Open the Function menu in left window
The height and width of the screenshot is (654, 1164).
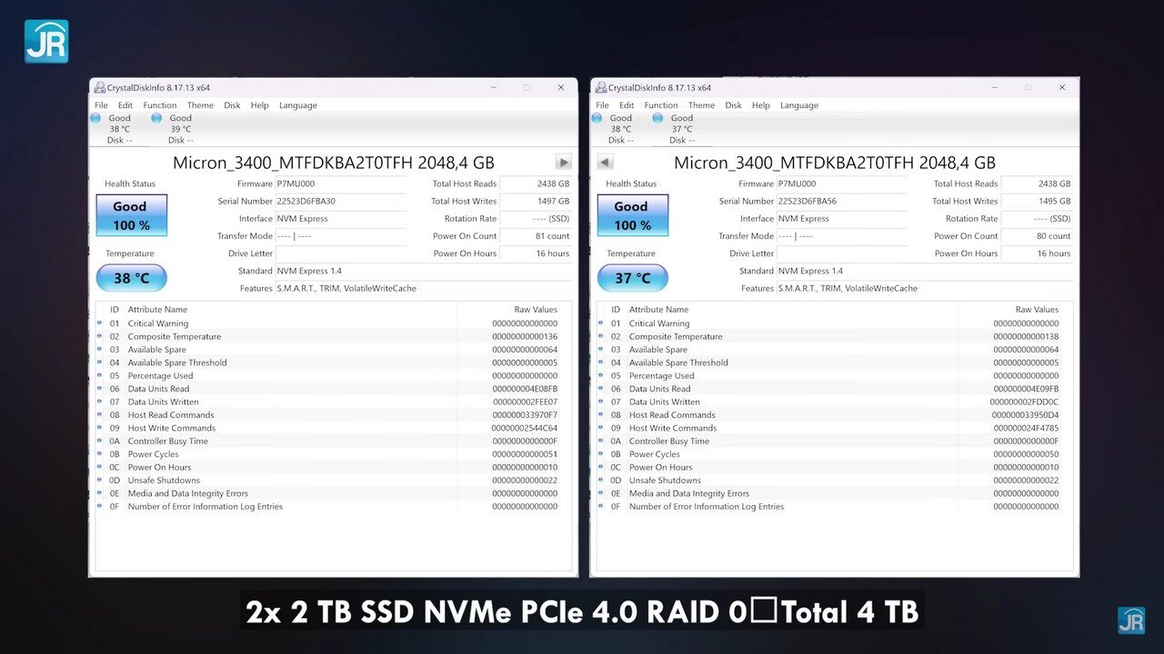(159, 105)
